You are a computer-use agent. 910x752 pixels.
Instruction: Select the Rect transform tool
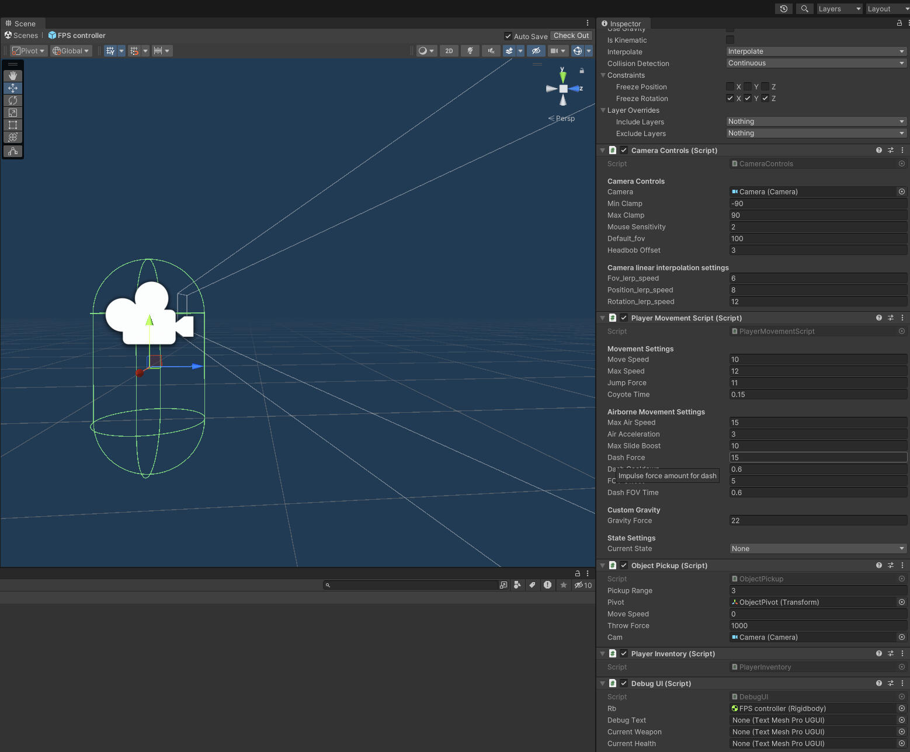pos(13,125)
